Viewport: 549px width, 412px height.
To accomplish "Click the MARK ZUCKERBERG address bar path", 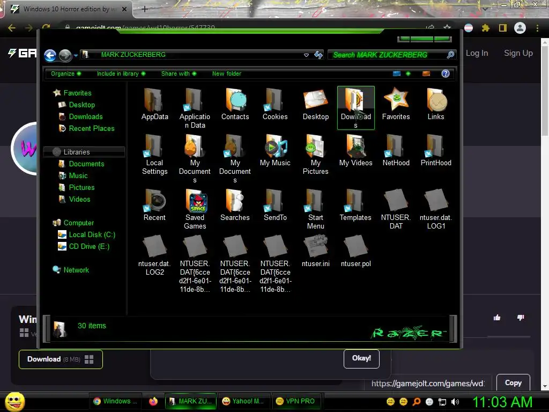I will [x=133, y=55].
